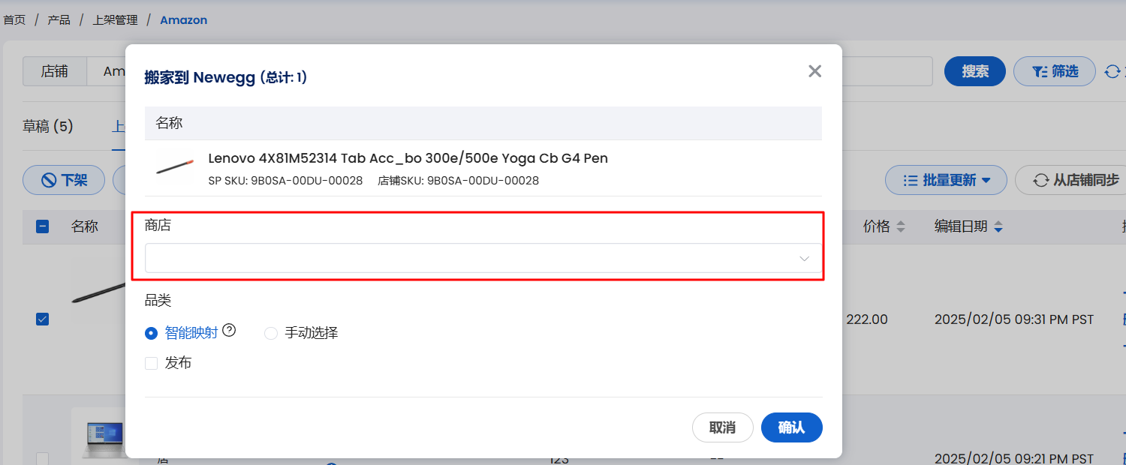The height and width of the screenshot is (465, 1126).
Task: Click 店铺SKU: 9B0SA-00DU-00028 text
Action: (x=458, y=181)
